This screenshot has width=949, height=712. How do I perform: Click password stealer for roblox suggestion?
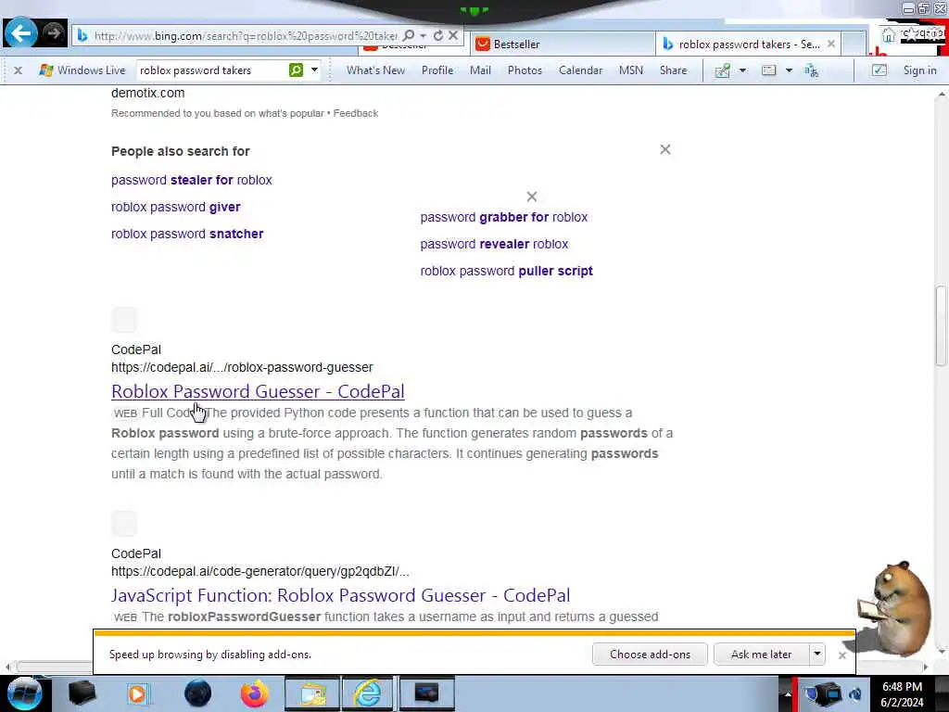(x=191, y=180)
